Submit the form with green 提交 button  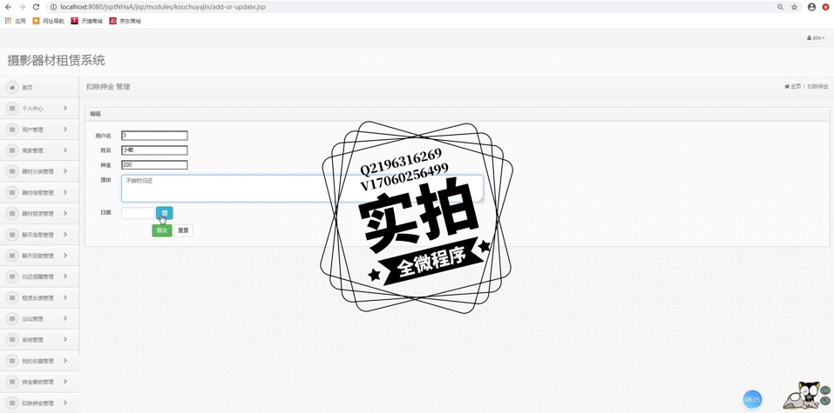click(162, 230)
